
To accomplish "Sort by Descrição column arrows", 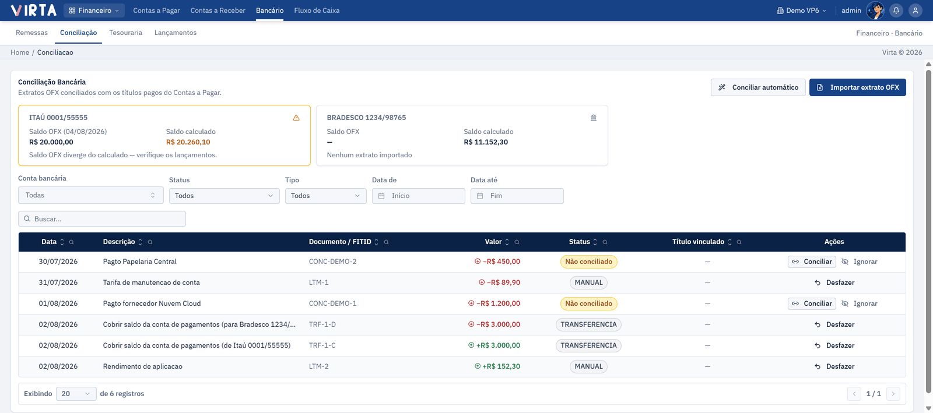I will [x=141, y=242].
